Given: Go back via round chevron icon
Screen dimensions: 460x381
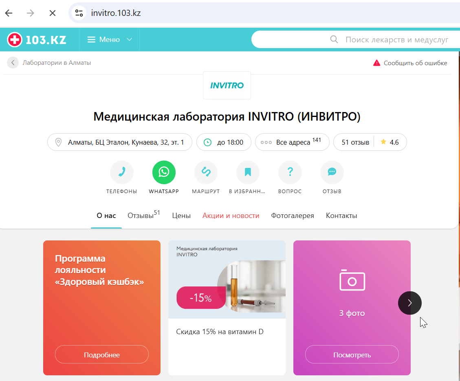Looking at the screenshot, I should (x=13, y=62).
